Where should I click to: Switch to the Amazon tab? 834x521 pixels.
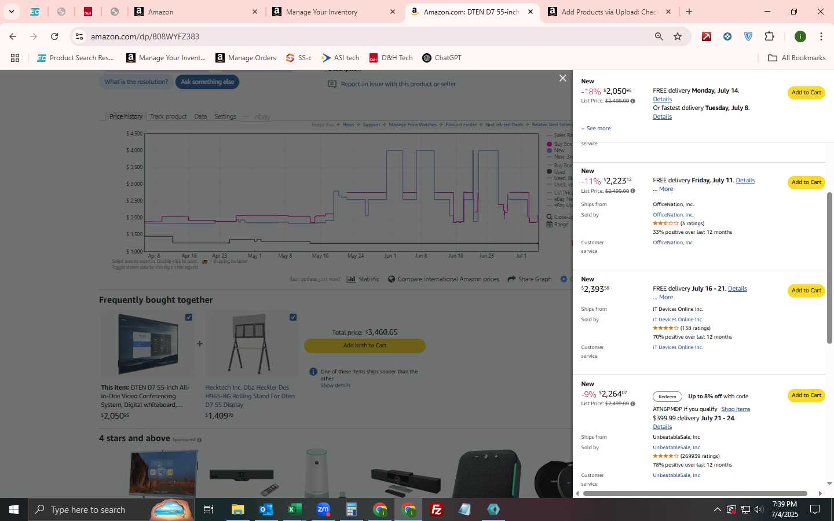click(x=195, y=12)
